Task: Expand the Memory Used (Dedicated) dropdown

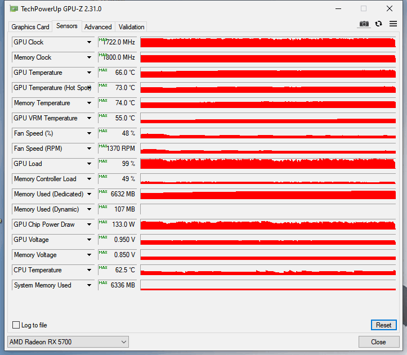Action: coord(89,194)
